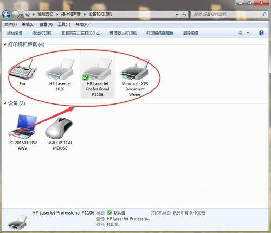
Task: Click 打印服务器属性 toolbar button
Action: [x=160, y=33]
